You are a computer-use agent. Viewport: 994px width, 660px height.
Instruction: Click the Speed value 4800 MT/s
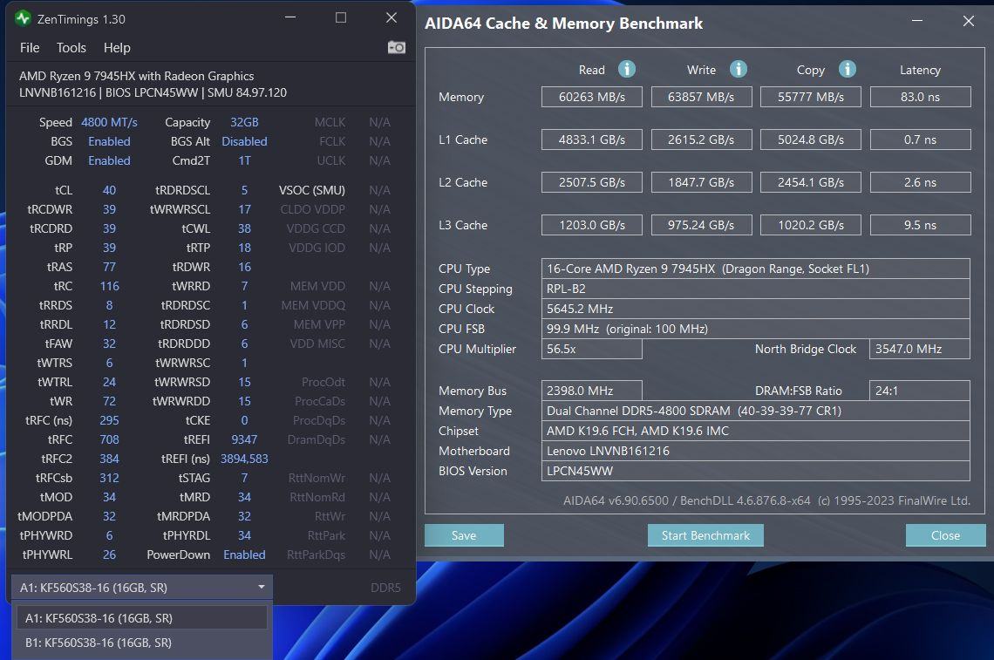109,122
